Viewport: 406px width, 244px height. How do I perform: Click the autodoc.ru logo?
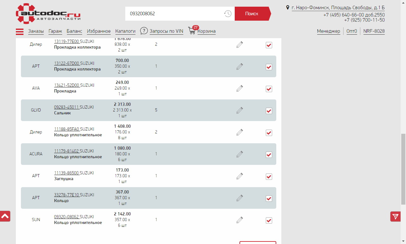point(48,14)
